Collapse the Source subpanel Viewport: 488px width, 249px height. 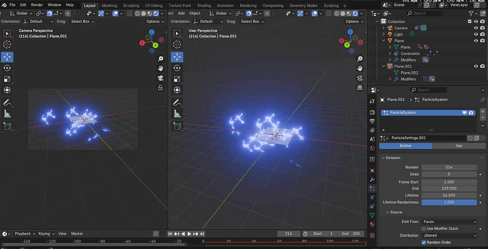[387, 212]
